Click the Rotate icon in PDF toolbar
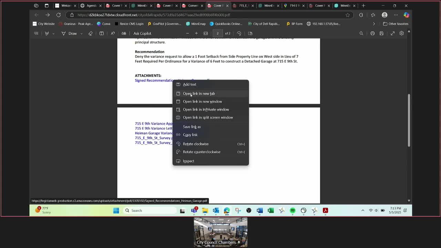This screenshot has height=248, width=441. [x=239, y=33]
